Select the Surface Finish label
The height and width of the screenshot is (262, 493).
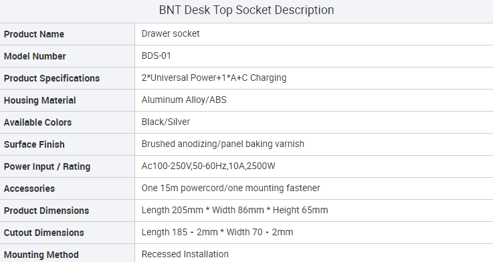(x=34, y=144)
